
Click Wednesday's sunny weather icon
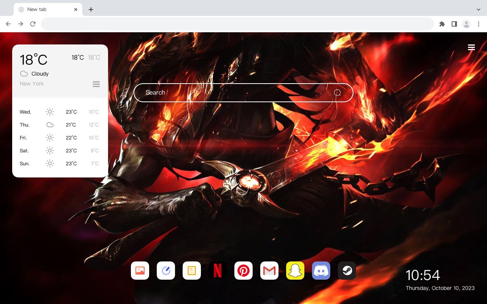[x=50, y=112]
